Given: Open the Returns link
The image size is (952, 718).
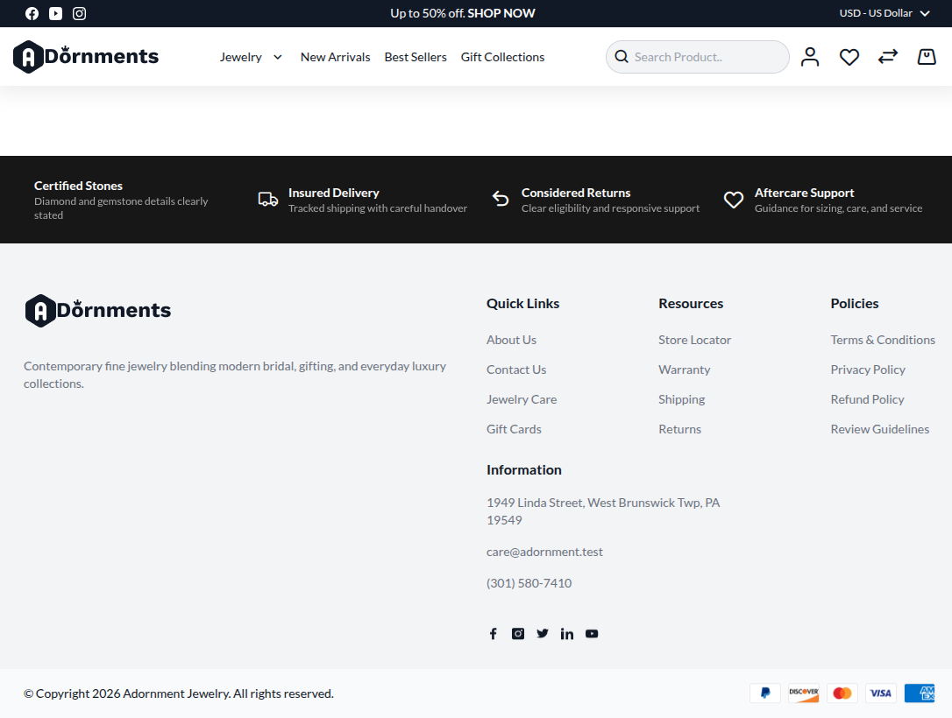Looking at the screenshot, I should [680, 429].
